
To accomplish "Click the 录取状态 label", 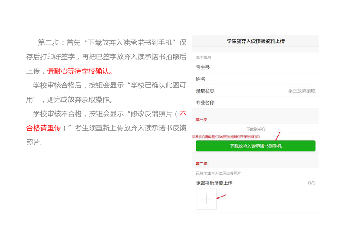I will tap(205, 91).
